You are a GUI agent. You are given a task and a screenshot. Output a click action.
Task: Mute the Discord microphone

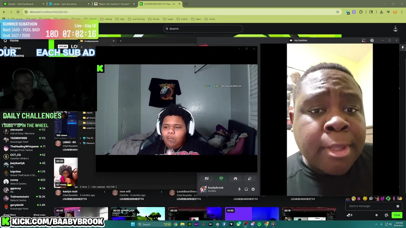coord(239,189)
